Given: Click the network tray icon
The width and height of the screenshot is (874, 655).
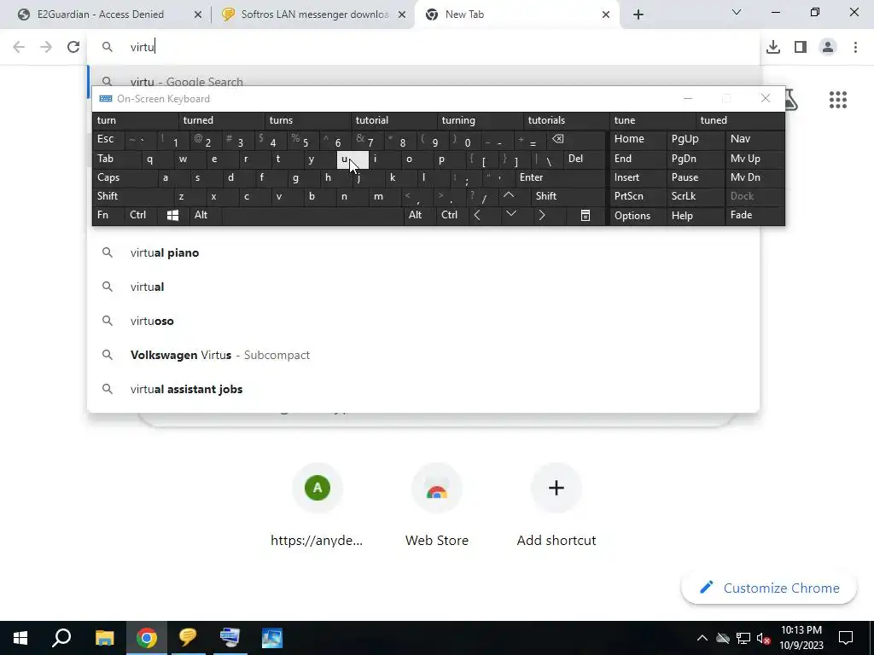Looking at the screenshot, I should (x=743, y=638).
